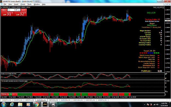Restore the inner chart window
Screen dimensions: 171x107
pyautogui.click(x=167, y=4)
